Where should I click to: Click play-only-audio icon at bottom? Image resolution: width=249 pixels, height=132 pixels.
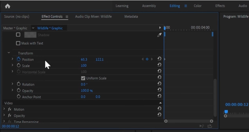click(x=202, y=126)
